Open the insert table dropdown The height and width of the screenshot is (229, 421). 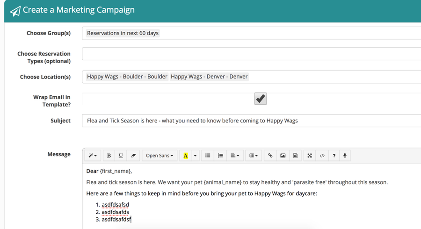tap(254, 156)
